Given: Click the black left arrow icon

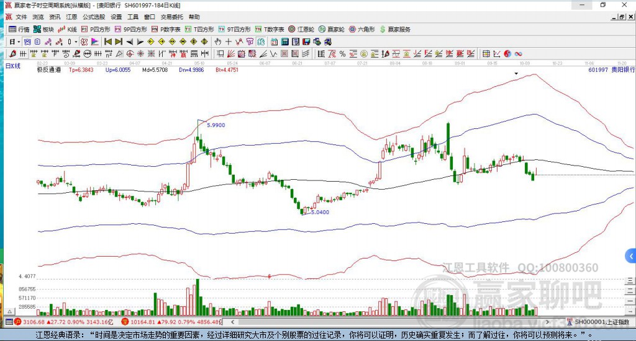Looking at the screenshot, I should click(129, 42).
